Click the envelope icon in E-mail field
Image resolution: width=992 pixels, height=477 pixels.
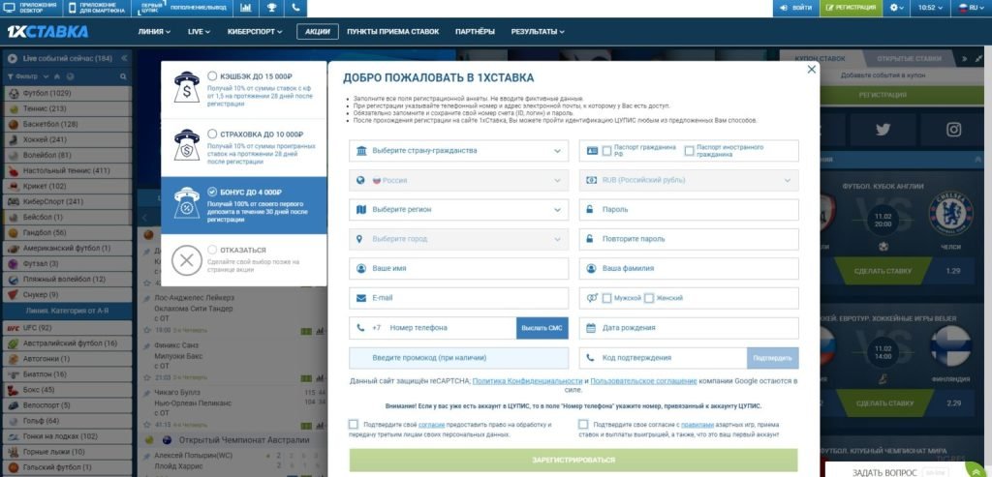click(361, 298)
